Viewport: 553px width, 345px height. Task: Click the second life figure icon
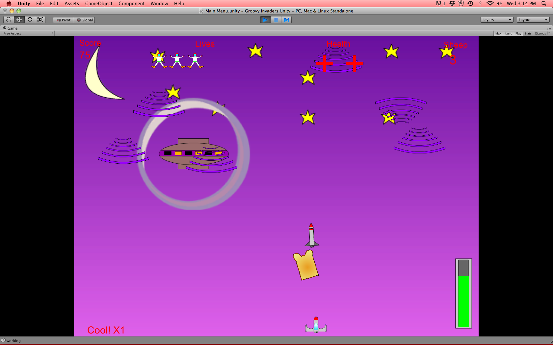point(177,60)
